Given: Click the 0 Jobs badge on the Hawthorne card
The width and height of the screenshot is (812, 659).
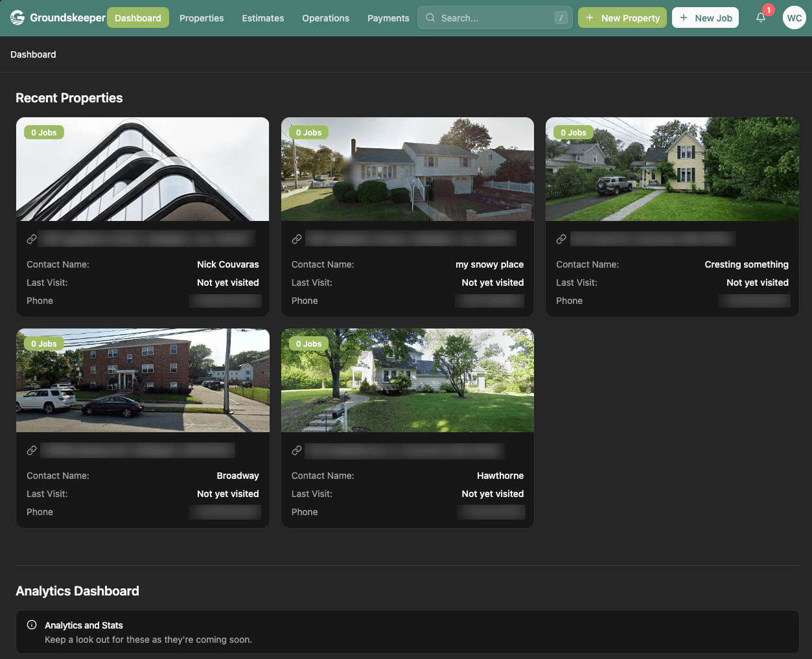Looking at the screenshot, I should coord(308,343).
